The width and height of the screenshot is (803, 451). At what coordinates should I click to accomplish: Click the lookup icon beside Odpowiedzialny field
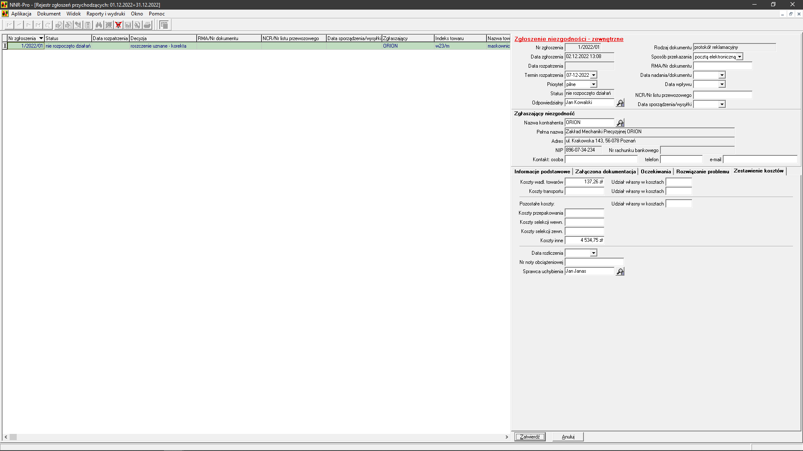(620, 103)
